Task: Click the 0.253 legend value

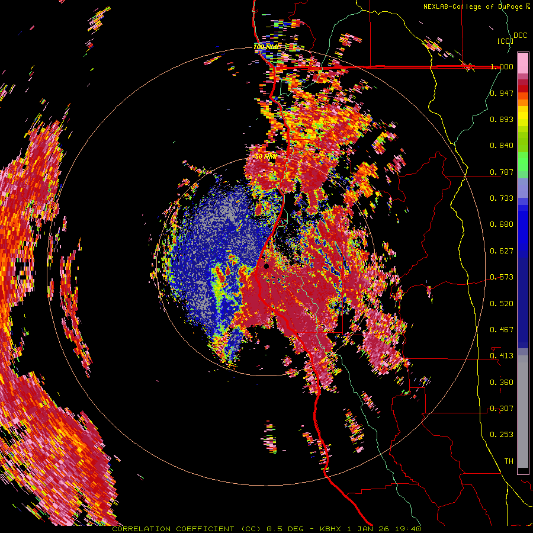Action: pos(502,435)
